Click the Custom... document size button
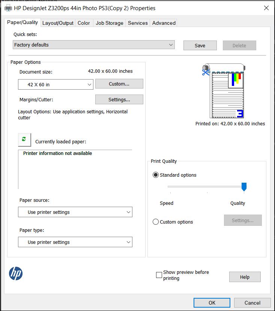 pyautogui.click(x=119, y=84)
